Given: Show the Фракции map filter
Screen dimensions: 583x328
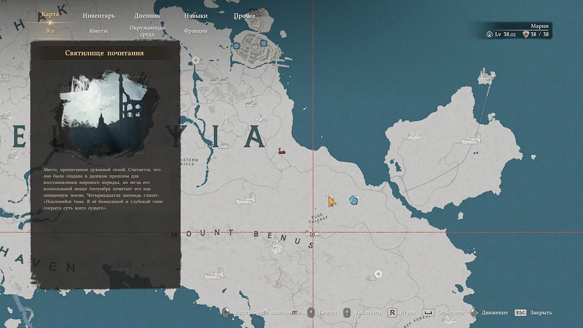Looking at the screenshot, I should tap(196, 31).
